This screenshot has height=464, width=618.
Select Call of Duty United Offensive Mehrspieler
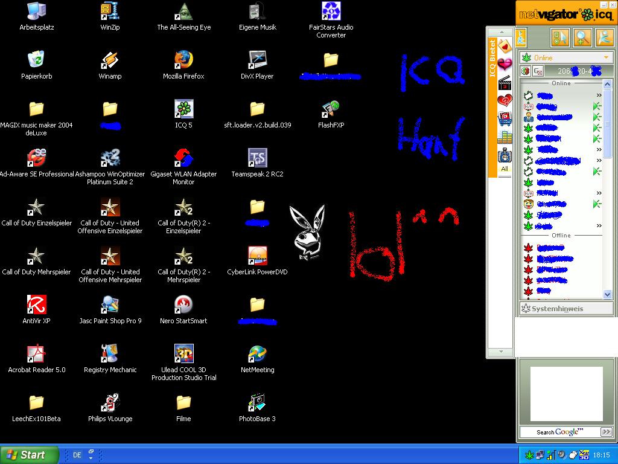pos(110,265)
